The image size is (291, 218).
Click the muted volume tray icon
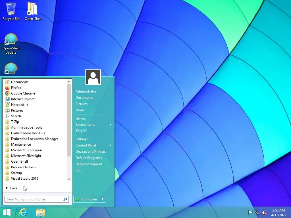pos(264,212)
